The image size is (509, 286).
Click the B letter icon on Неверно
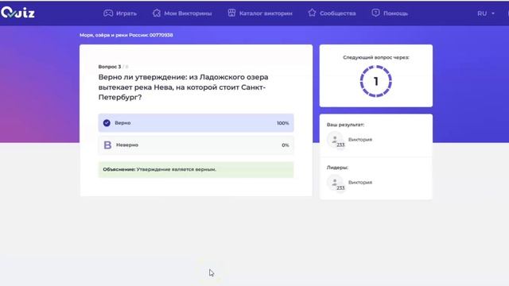(107, 145)
